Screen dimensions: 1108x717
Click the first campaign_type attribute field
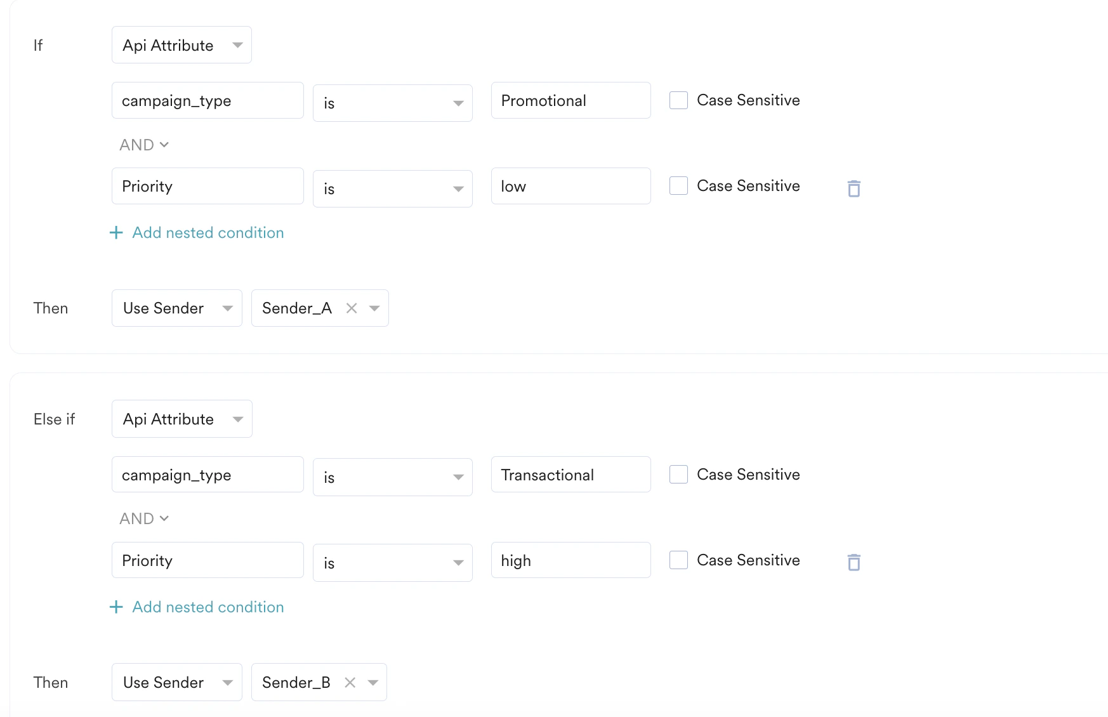[207, 100]
